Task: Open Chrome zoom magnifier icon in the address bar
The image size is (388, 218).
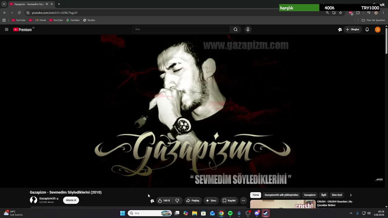Action: point(327,13)
